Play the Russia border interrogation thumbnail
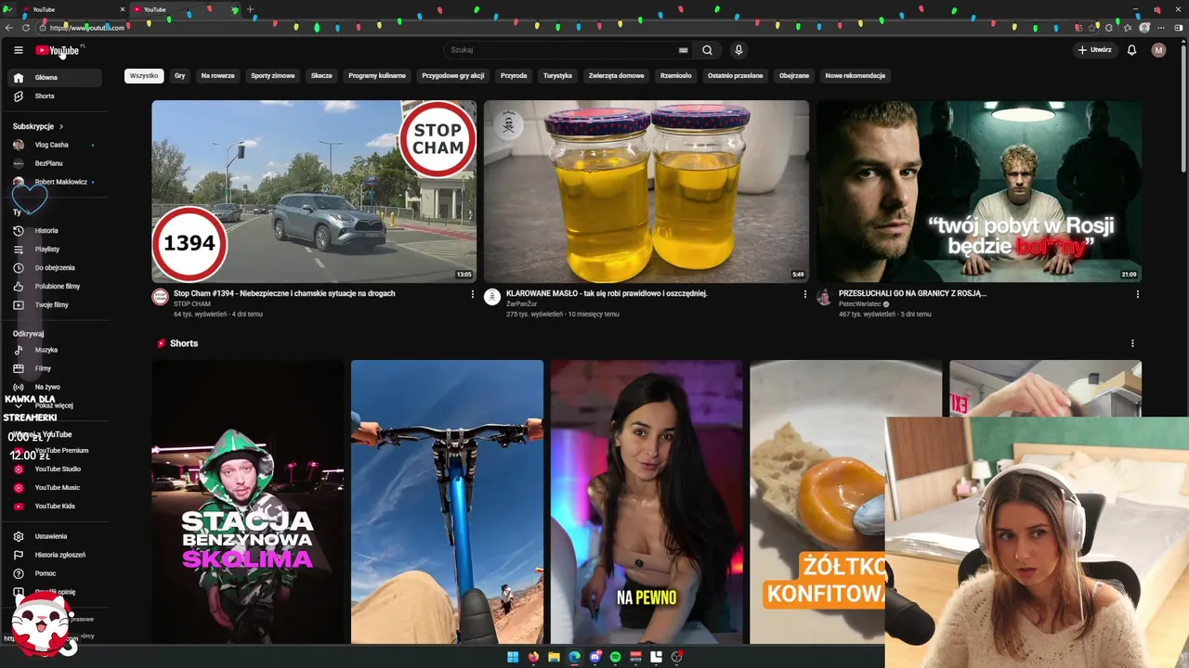The height and width of the screenshot is (668, 1189). (979, 191)
